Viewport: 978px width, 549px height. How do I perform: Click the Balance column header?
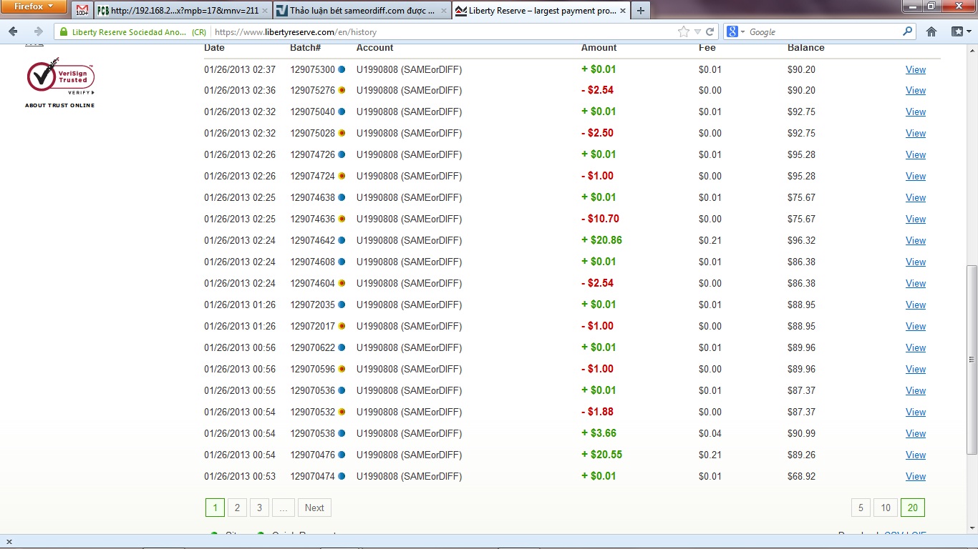click(806, 48)
